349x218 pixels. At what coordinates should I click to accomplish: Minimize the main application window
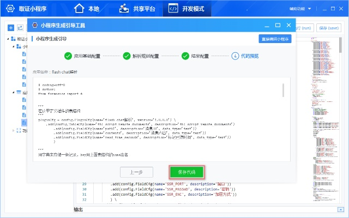coord(324,9)
